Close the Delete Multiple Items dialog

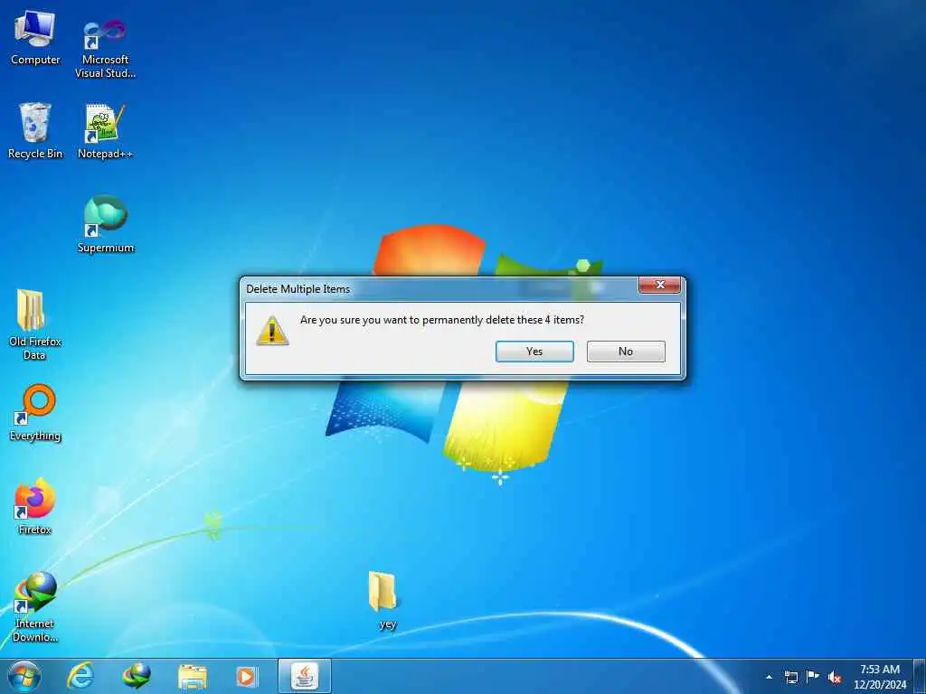pyautogui.click(x=659, y=285)
